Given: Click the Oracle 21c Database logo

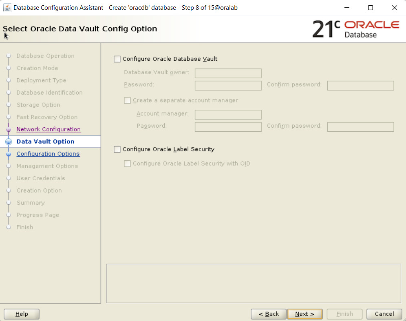Looking at the screenshot, I should pyautogui.click(x=355, y=29).
